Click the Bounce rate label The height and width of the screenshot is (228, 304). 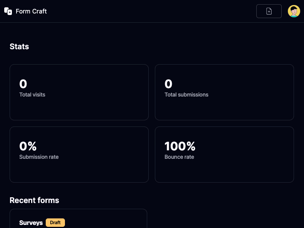tap(179, 157)
